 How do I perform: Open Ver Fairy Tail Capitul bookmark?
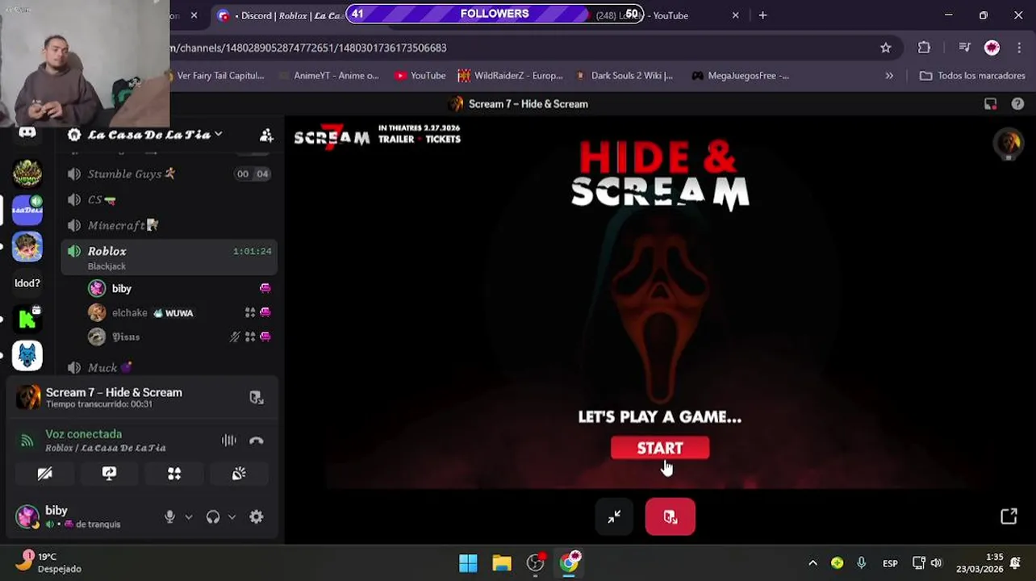tap(213, 76)
